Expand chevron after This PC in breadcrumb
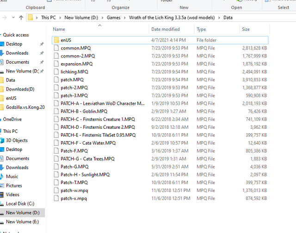 click(x=60, y=18)
